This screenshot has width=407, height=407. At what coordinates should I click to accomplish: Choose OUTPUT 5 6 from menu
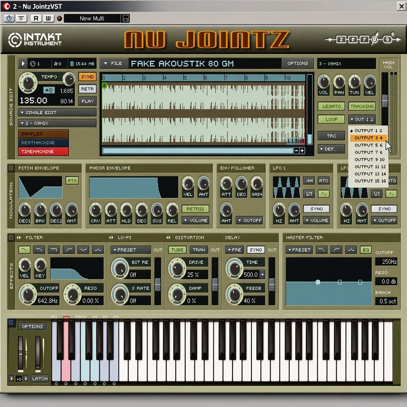point(368,145)
